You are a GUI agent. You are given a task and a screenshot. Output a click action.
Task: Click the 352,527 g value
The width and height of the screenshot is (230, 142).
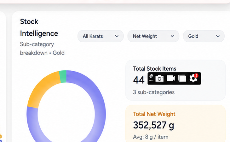click(153, 125)
